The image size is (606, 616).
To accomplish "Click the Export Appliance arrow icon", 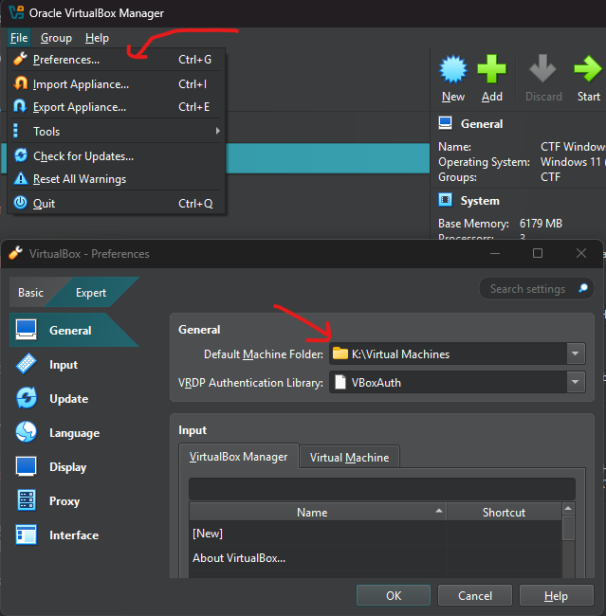I will (21, 106).
